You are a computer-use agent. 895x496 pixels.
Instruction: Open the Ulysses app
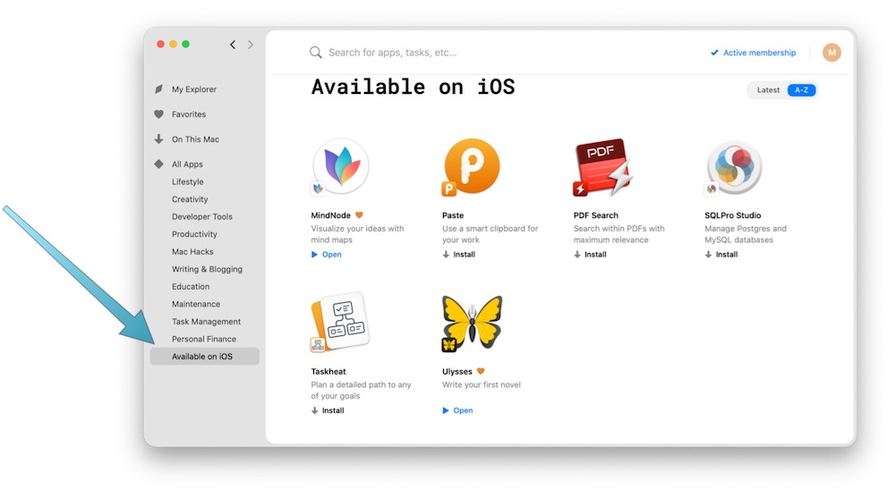click(457, 410)
